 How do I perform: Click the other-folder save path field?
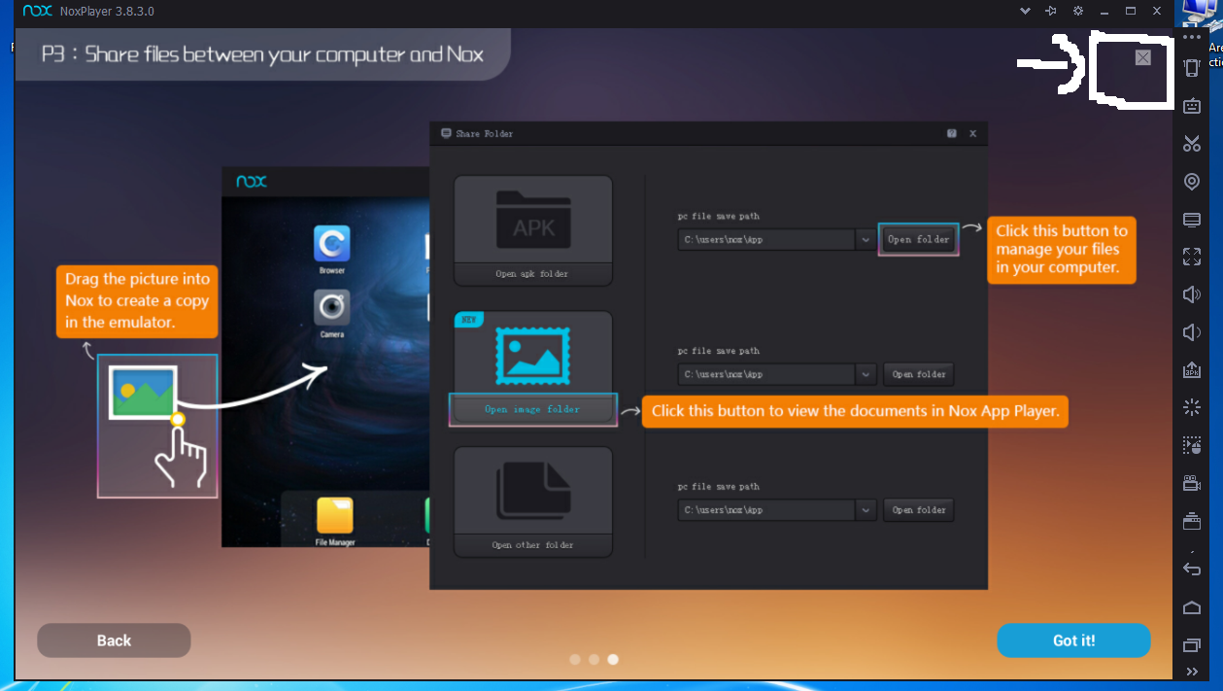(x=766, y=509)
